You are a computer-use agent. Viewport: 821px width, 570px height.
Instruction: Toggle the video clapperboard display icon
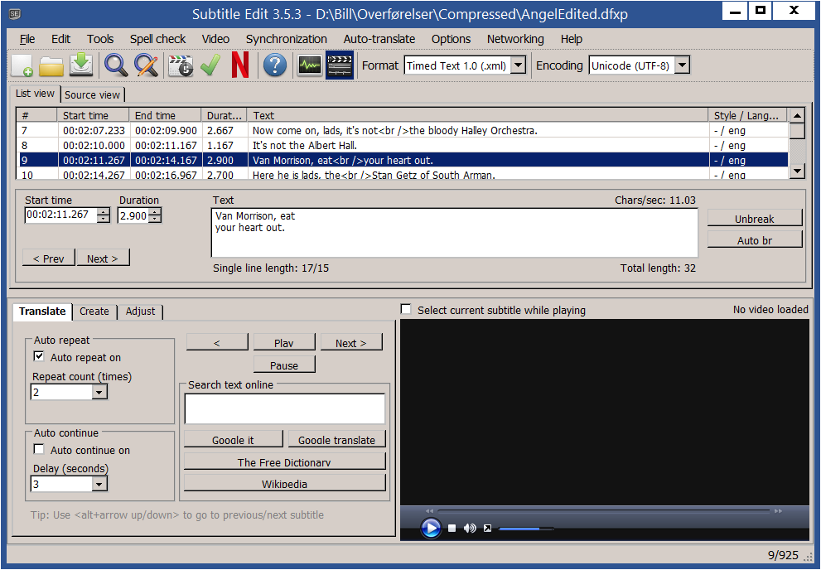tap(340, 65)
